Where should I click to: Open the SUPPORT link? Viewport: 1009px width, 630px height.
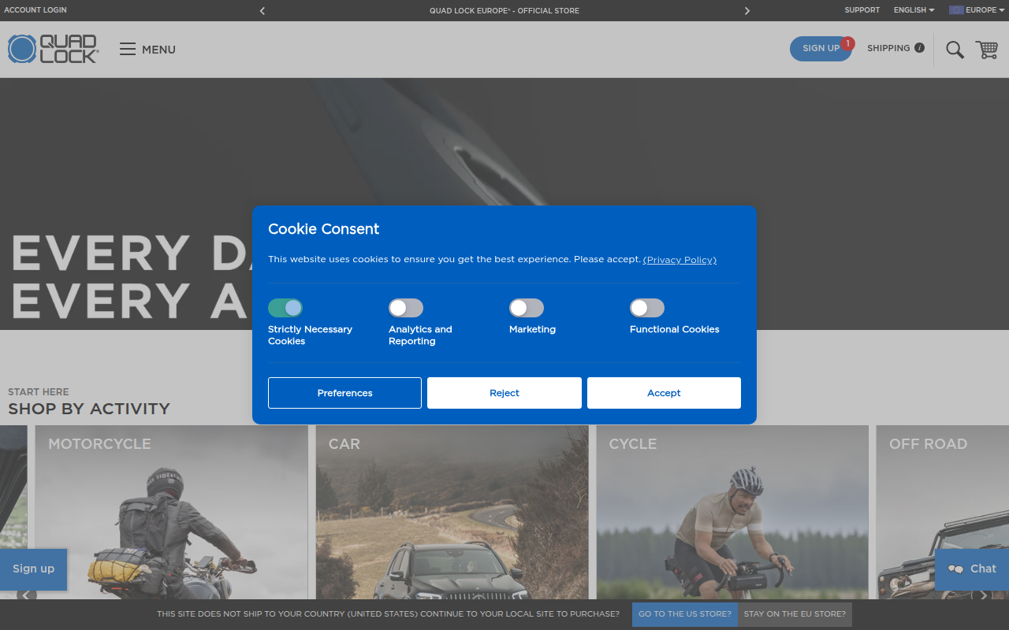tap(862, 10)
